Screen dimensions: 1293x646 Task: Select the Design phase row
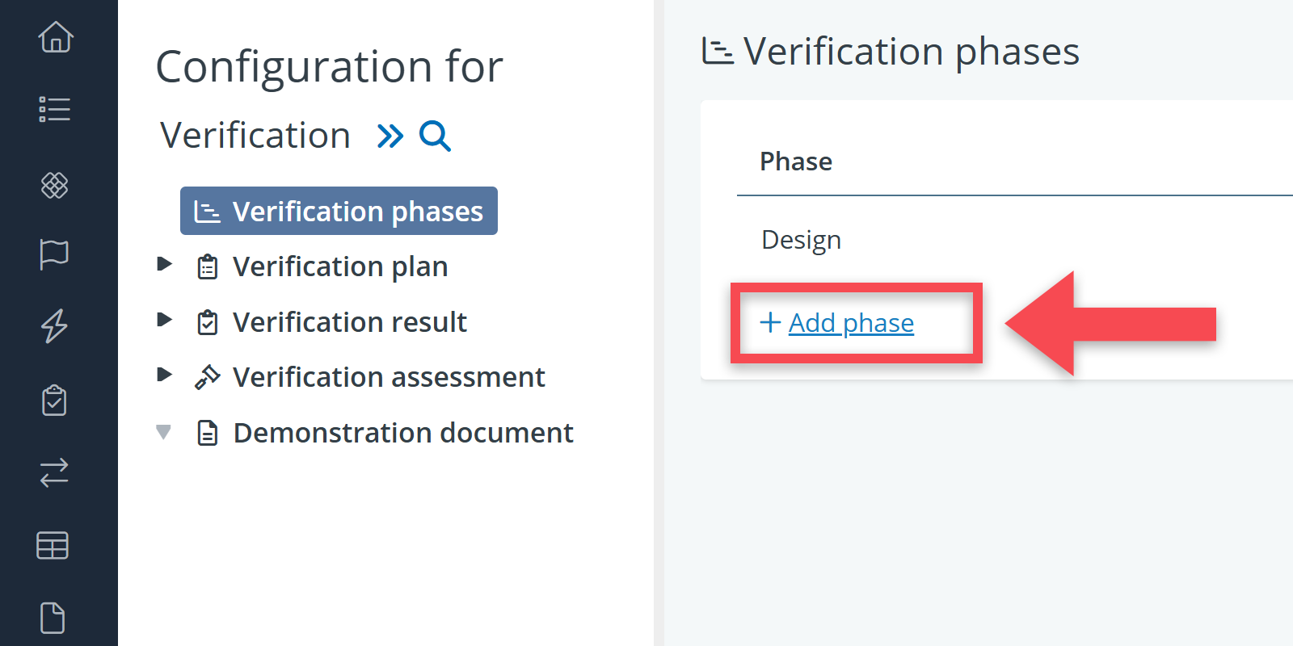(801, 240)
